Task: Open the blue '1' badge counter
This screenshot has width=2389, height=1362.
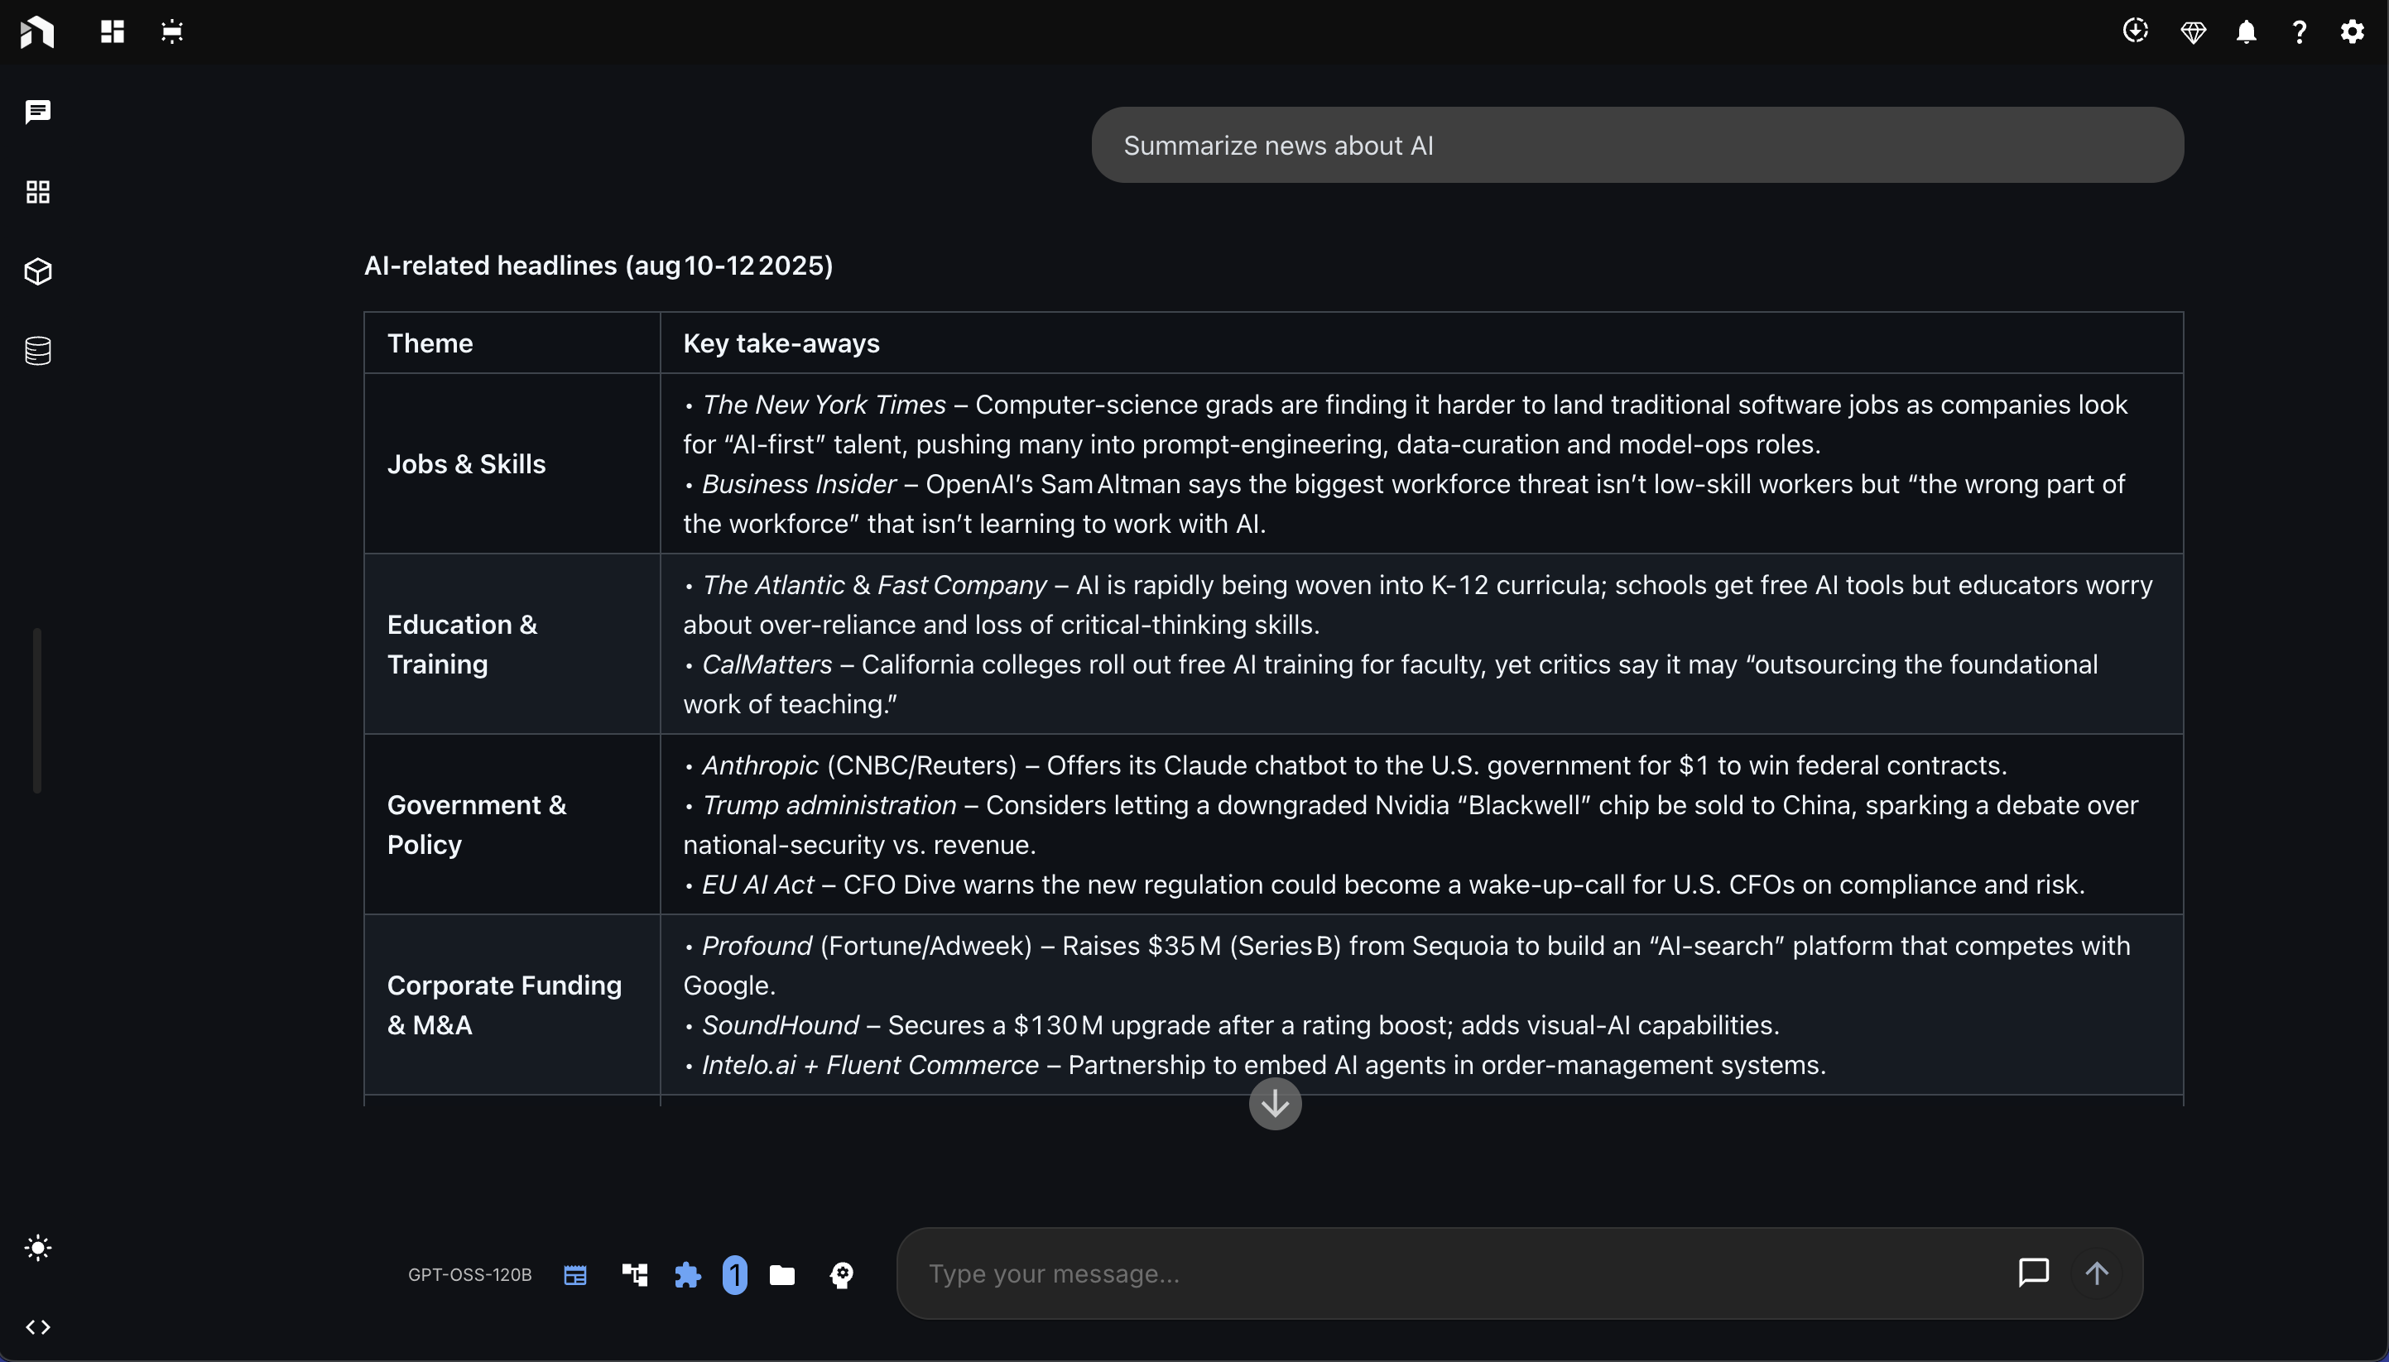Action: (x=736, y=1275)
